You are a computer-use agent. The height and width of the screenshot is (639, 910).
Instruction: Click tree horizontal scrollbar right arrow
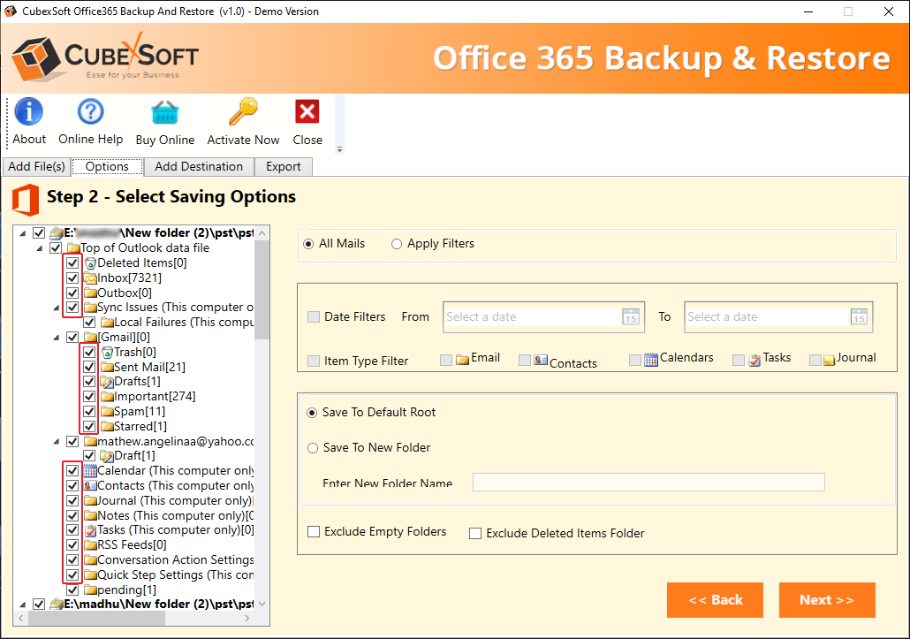tap(247, 619)
